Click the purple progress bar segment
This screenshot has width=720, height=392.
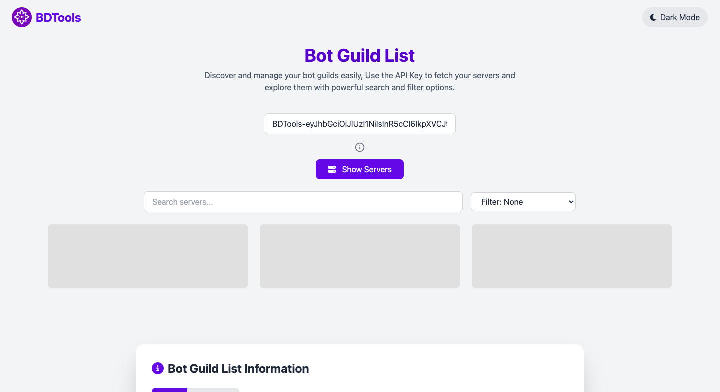click(x=169, y=390)
